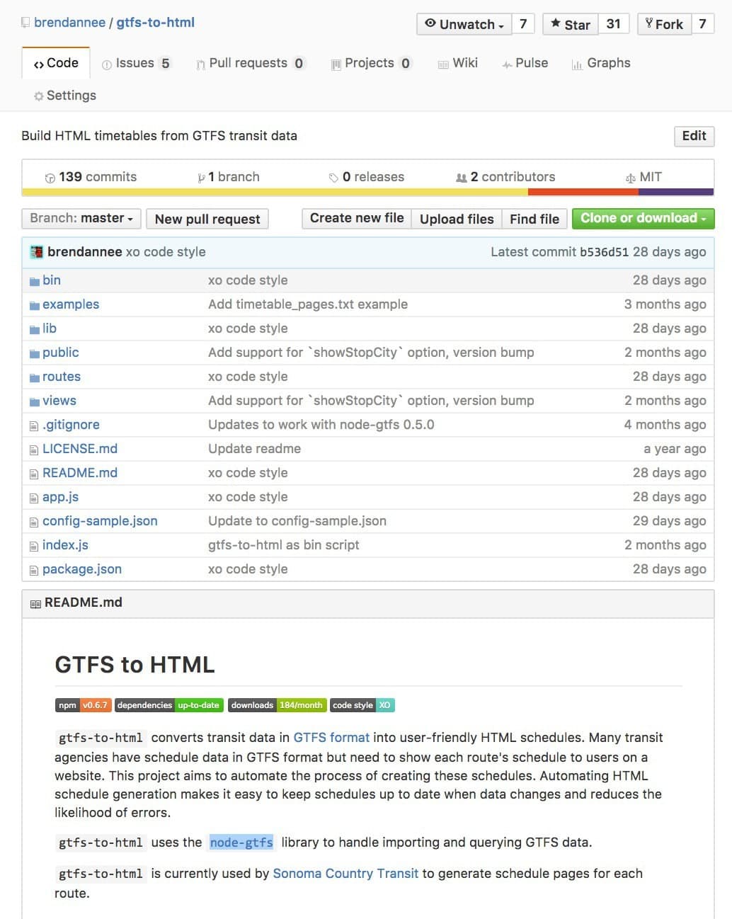The width and height of the screenshot is (732, 919).
Task: Click the config-sample.json file icon
Action: click(x=34, y=522)
